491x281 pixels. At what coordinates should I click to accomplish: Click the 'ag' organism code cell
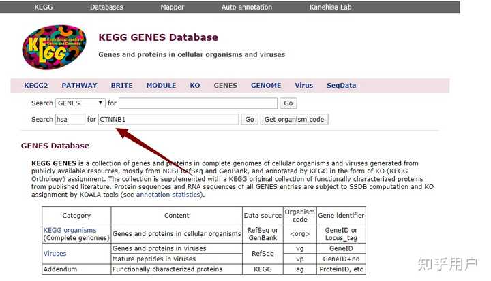[x=299, y=269]
